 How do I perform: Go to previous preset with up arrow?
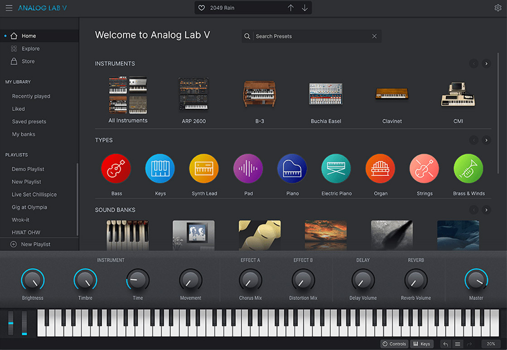point(291,8)
